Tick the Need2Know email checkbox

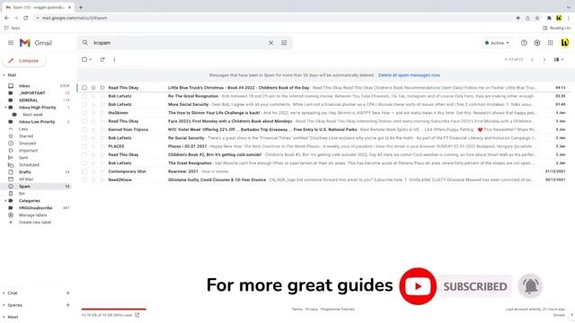click(84, 179)
